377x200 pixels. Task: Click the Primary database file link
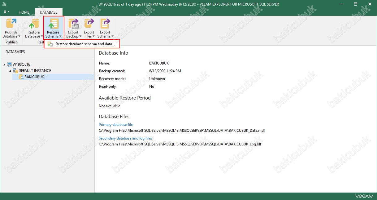[116, 125]
